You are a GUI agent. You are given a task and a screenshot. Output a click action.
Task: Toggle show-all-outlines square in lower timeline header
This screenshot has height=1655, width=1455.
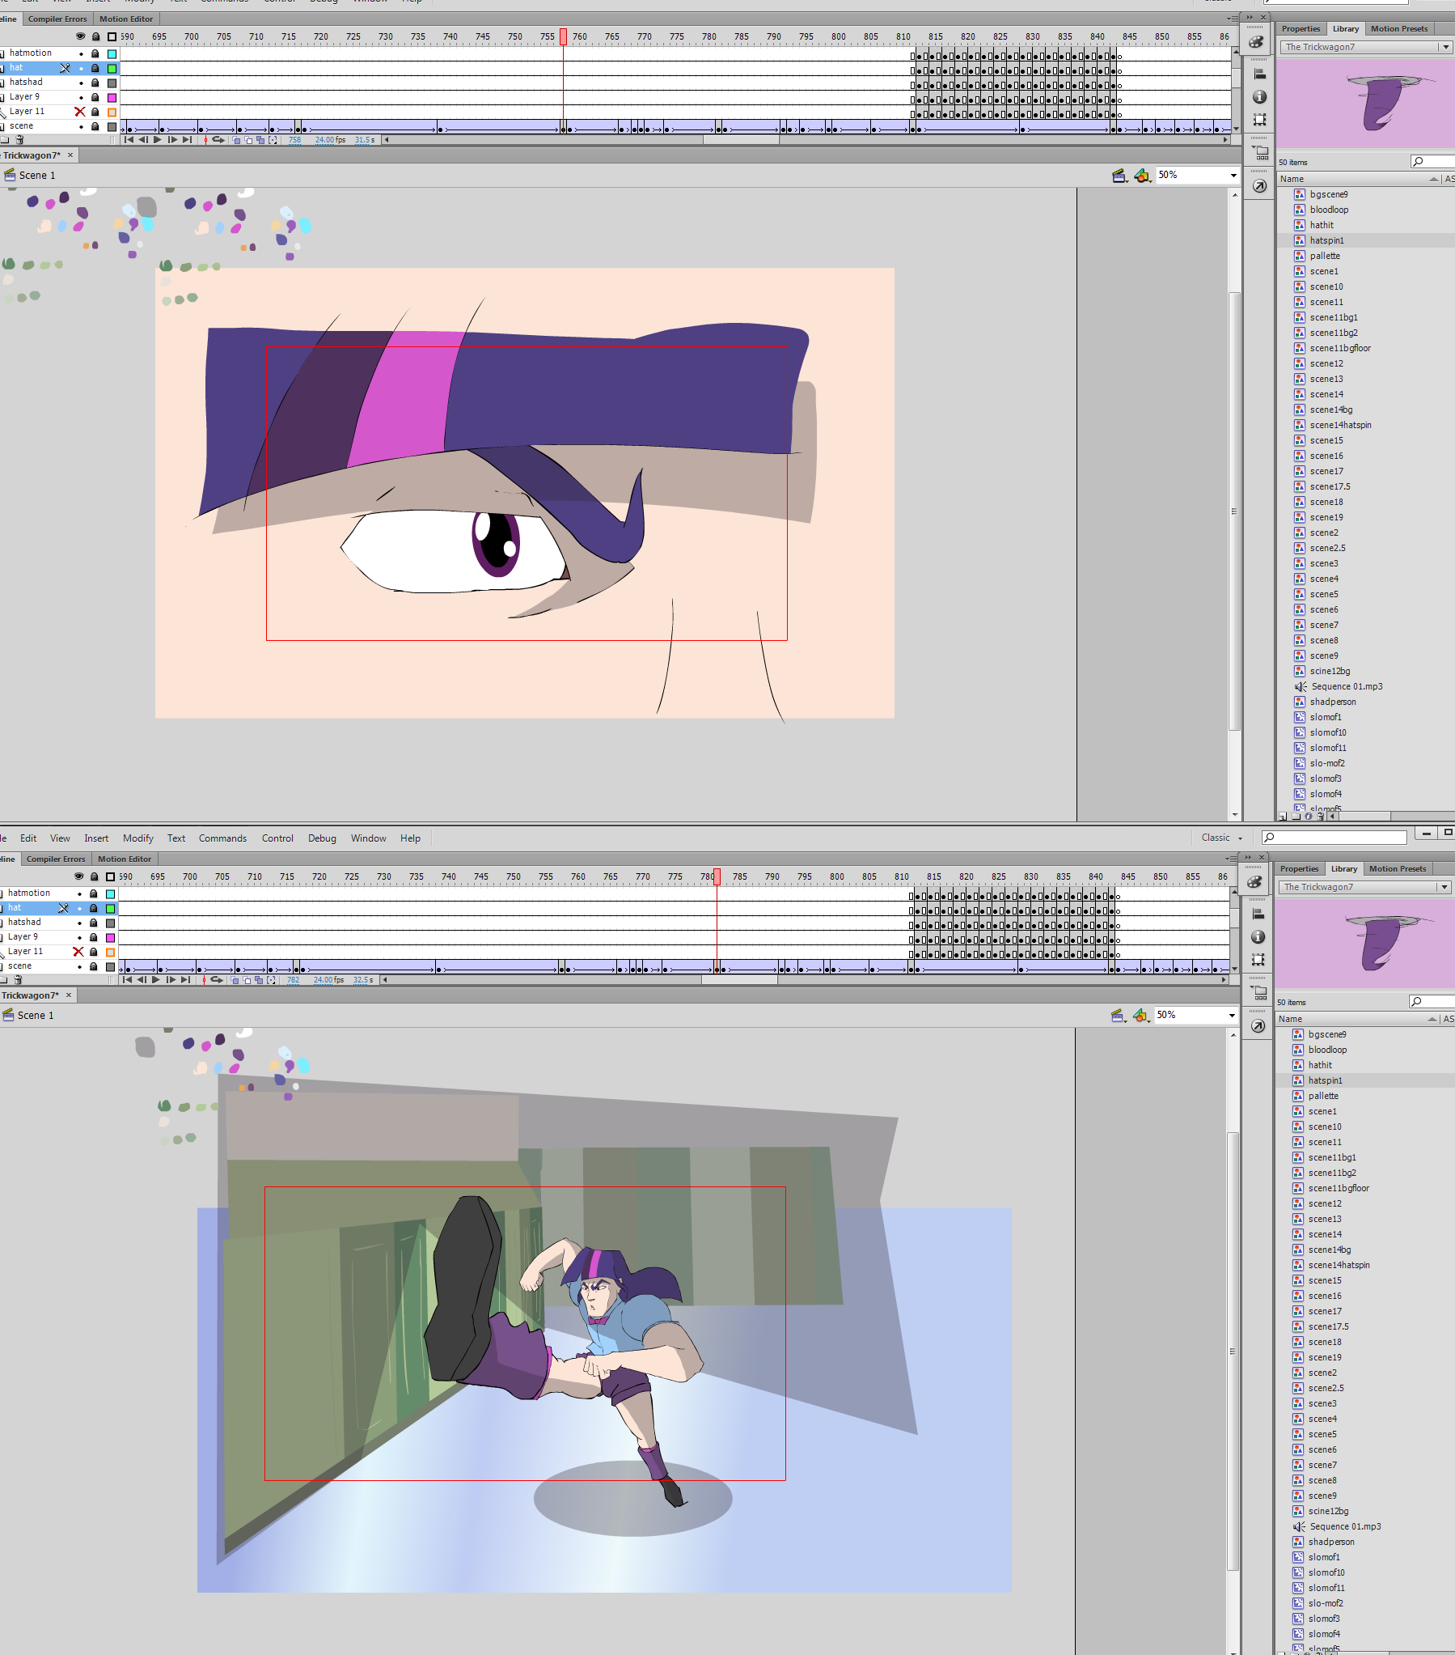click(111, 877)
